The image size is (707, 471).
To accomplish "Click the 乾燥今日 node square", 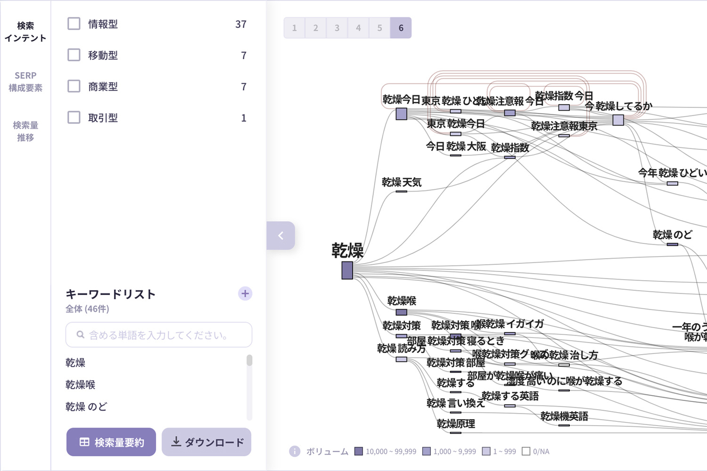I will tap(401, 114).
